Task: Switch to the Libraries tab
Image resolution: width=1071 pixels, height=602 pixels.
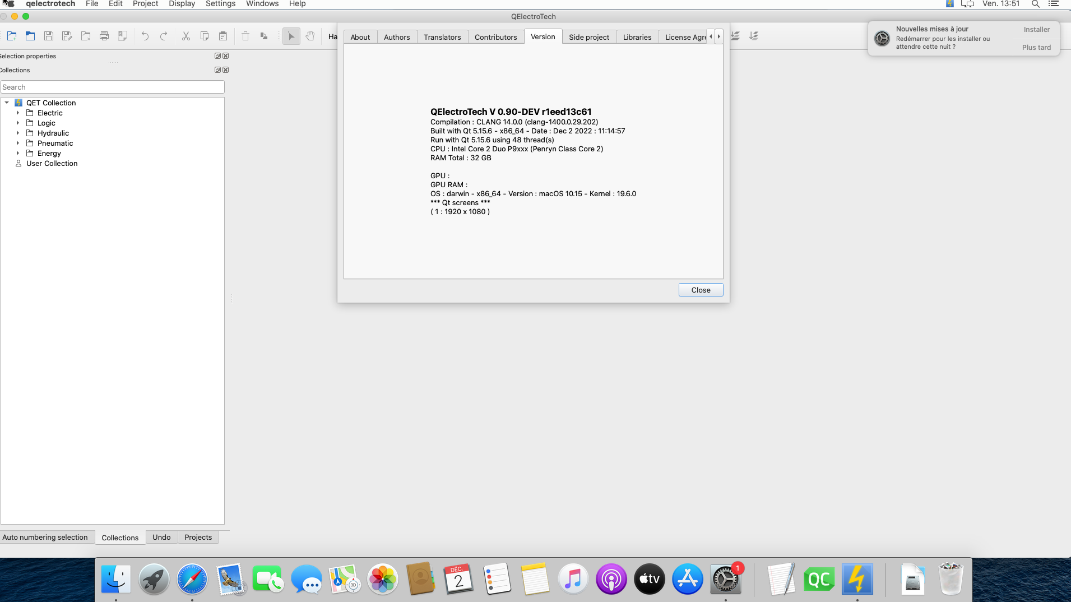Action: pos(637,37)
